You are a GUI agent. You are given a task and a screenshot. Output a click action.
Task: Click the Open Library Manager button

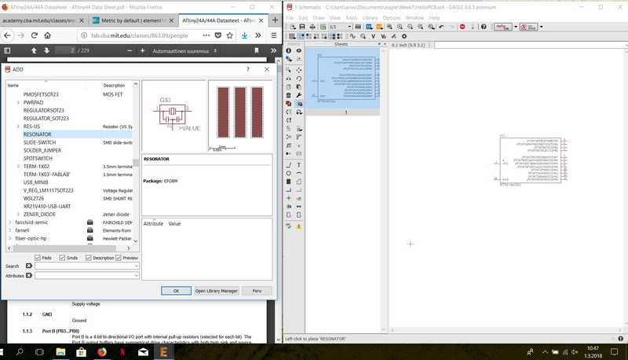pyautogui.click(x=217, y=291)
